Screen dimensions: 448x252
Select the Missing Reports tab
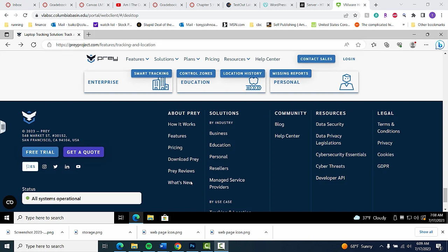[290, 73]
